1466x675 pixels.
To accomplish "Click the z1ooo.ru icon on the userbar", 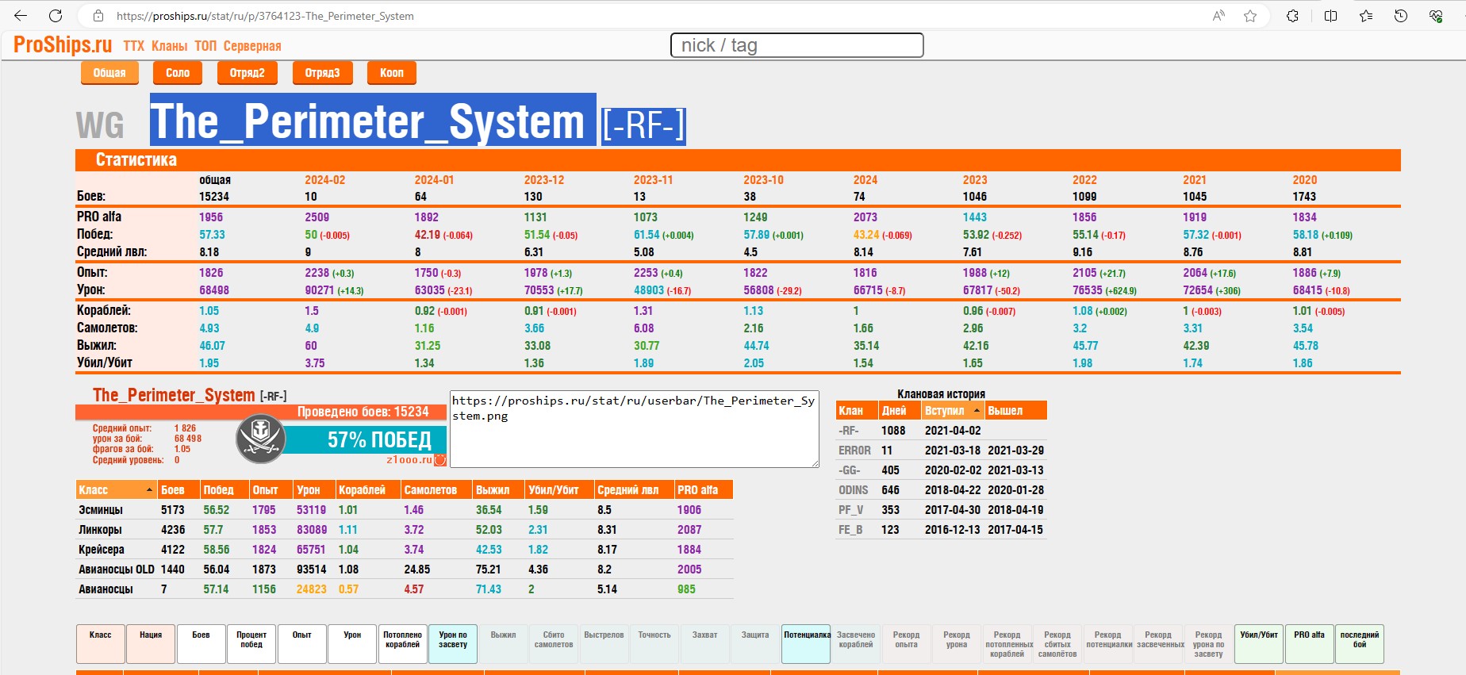I will (x=440, y=460).
